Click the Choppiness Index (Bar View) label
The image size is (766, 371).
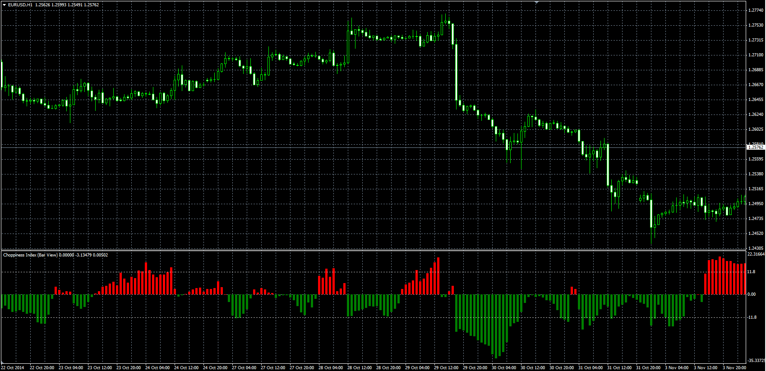click(x=30, y=255)
